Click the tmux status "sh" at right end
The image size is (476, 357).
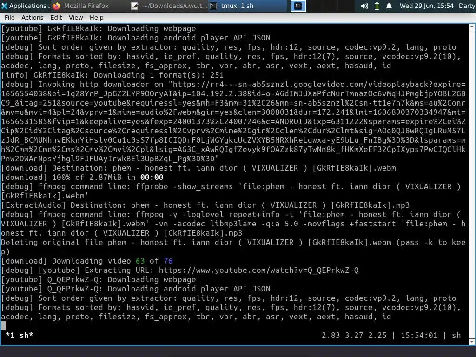click(x=456, y=336)
